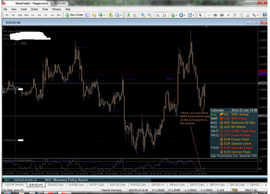
Task: Switch to USDCHF,Monthly chart tab
Action: 15,184
